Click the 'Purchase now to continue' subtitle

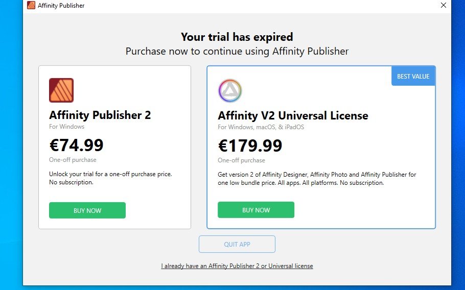point(237,51)
